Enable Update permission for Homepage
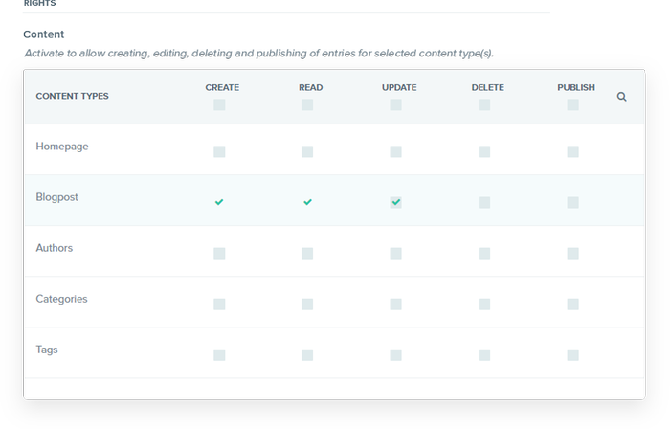Viewport: 670px width, 429px height. 395,151
